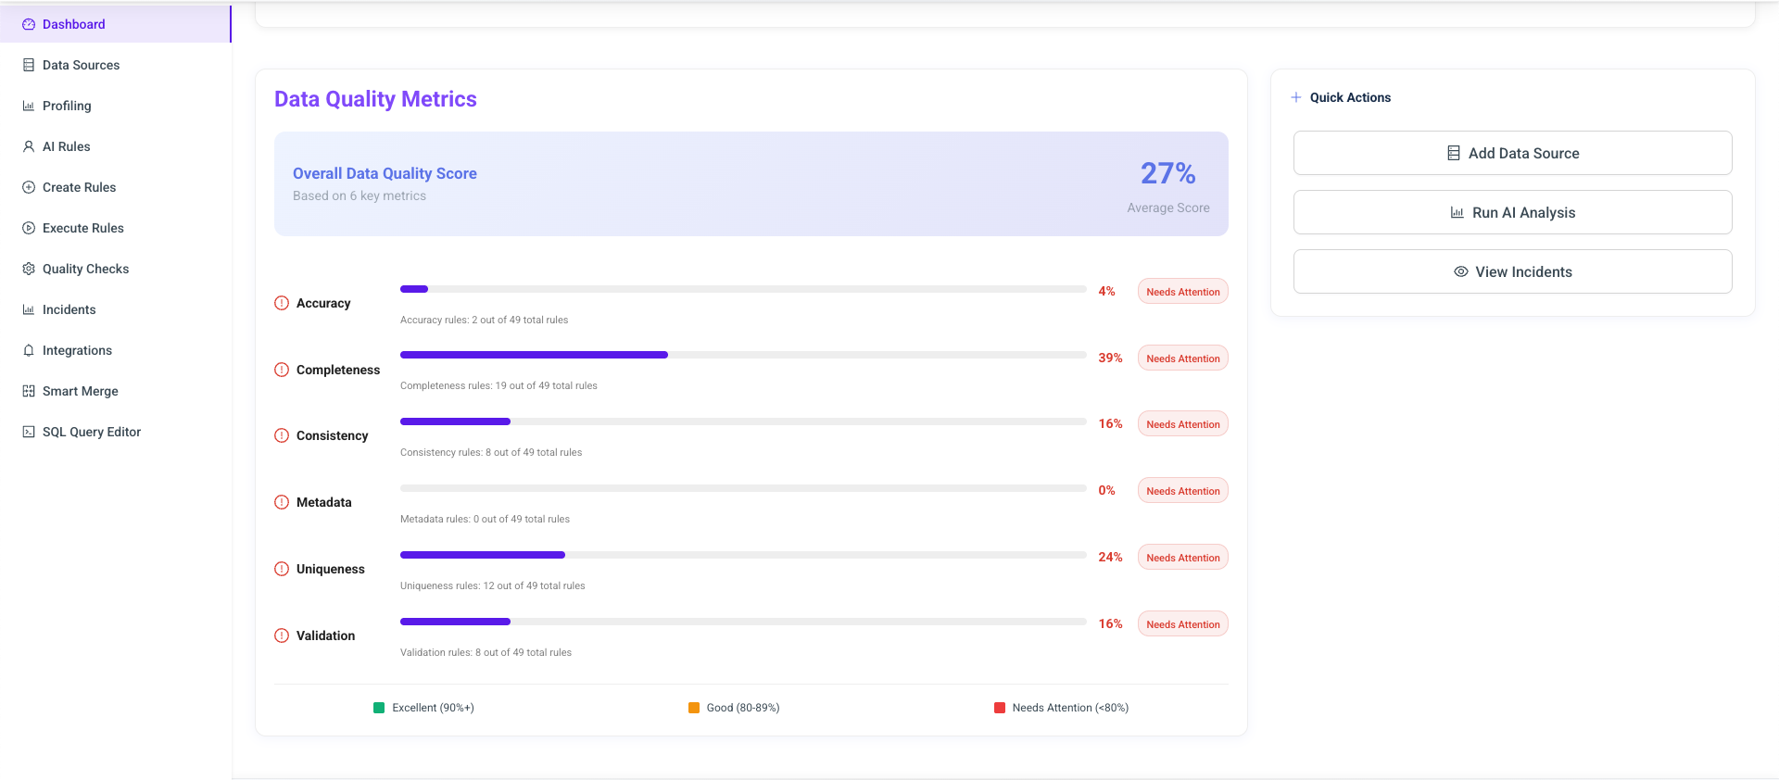Viewport: 1779px width, 780px height.
Task: Click the Validation warning icon
Action: pyautogui.click(x=282, y=635)
